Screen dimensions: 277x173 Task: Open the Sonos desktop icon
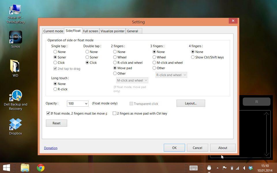(16, 40)
